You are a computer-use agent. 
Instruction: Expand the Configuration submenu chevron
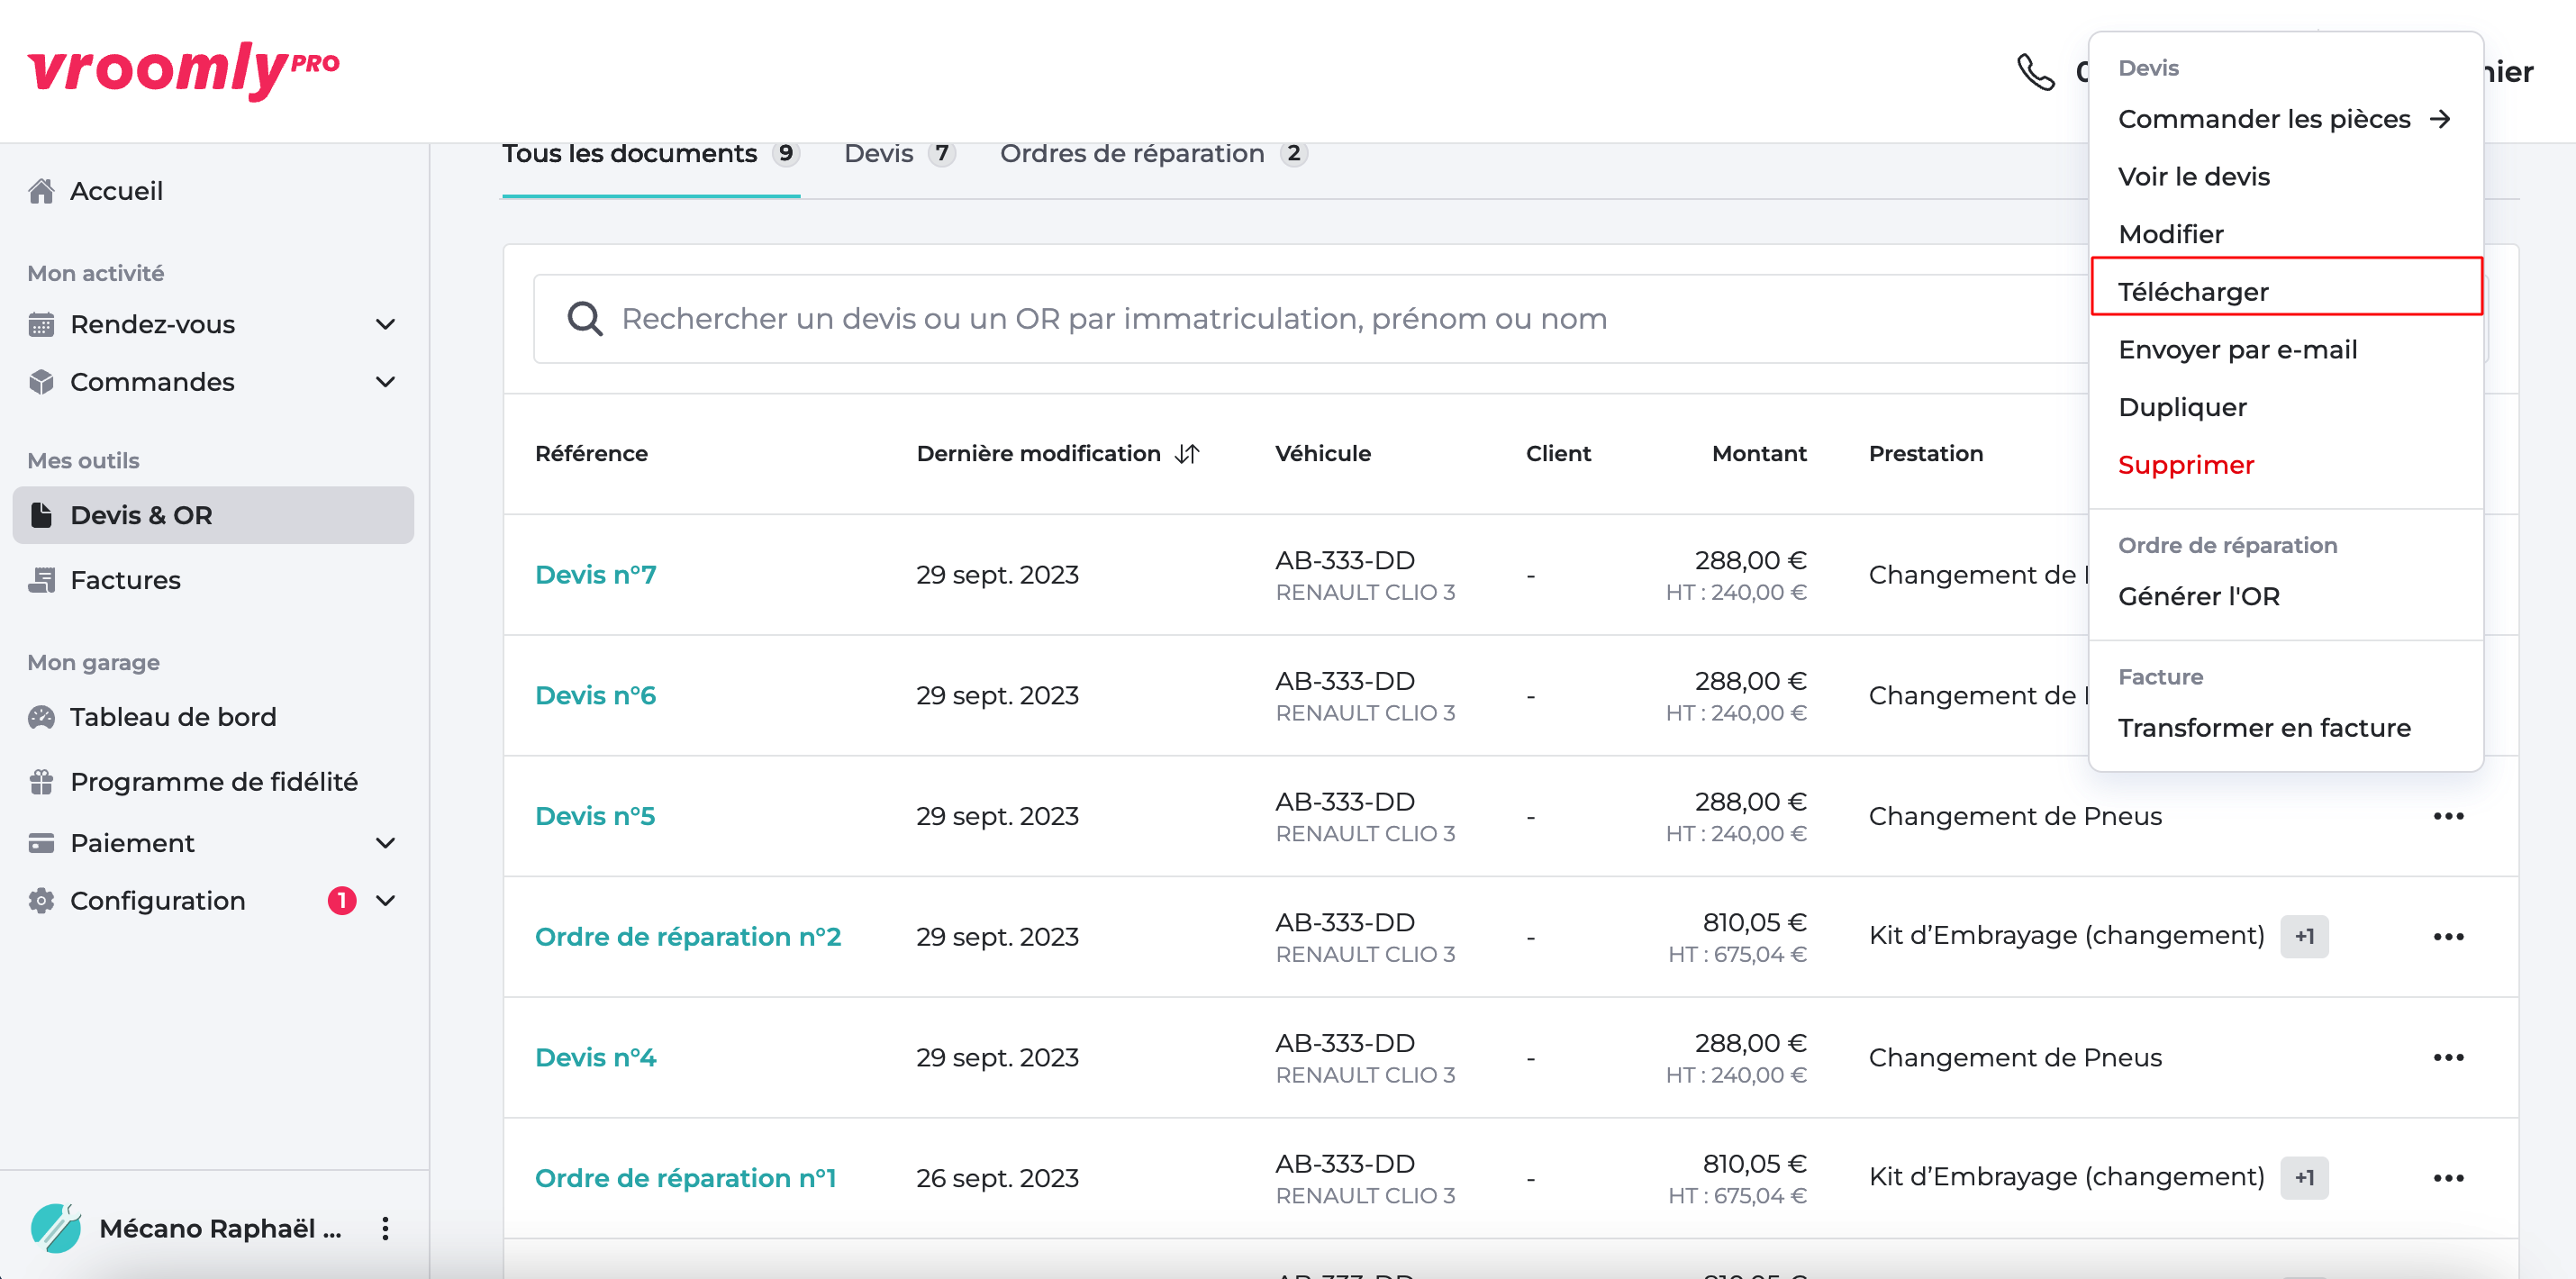pos(385,901)
